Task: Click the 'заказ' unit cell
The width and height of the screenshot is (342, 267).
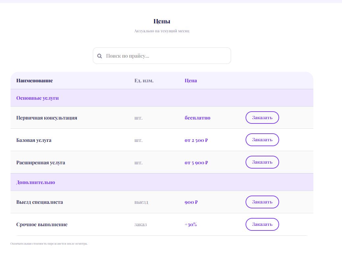Action: coord(141,225)
